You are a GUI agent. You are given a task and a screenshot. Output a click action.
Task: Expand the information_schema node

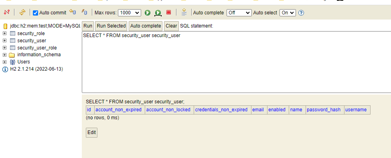point(4,55)
